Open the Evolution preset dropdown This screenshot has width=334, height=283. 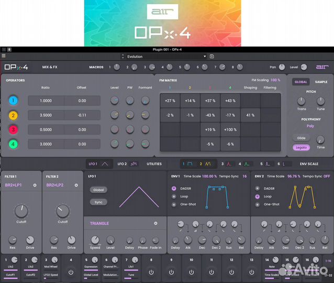pyautogui.click(x=166, y=57)
